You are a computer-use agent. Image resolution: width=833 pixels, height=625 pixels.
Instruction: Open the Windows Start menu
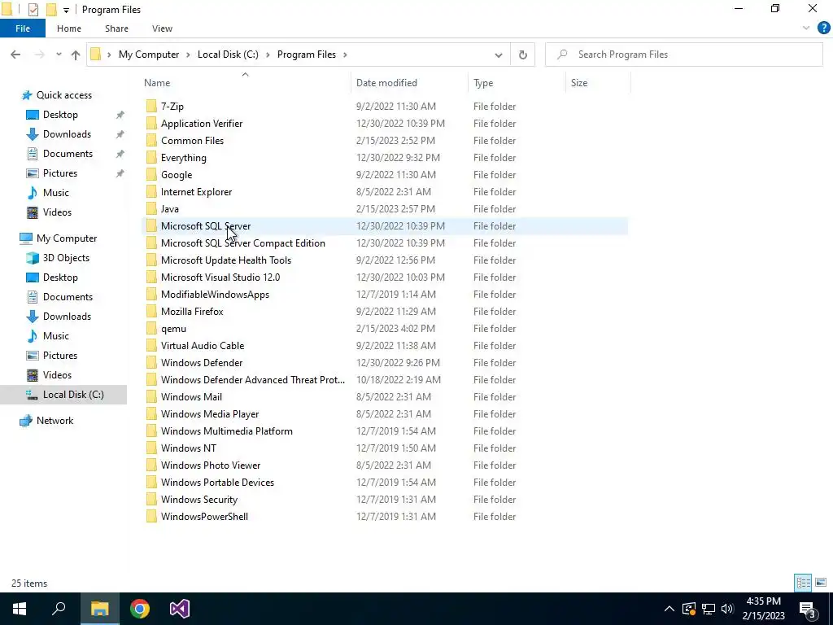pyautogui.click(x=20, y=609)
